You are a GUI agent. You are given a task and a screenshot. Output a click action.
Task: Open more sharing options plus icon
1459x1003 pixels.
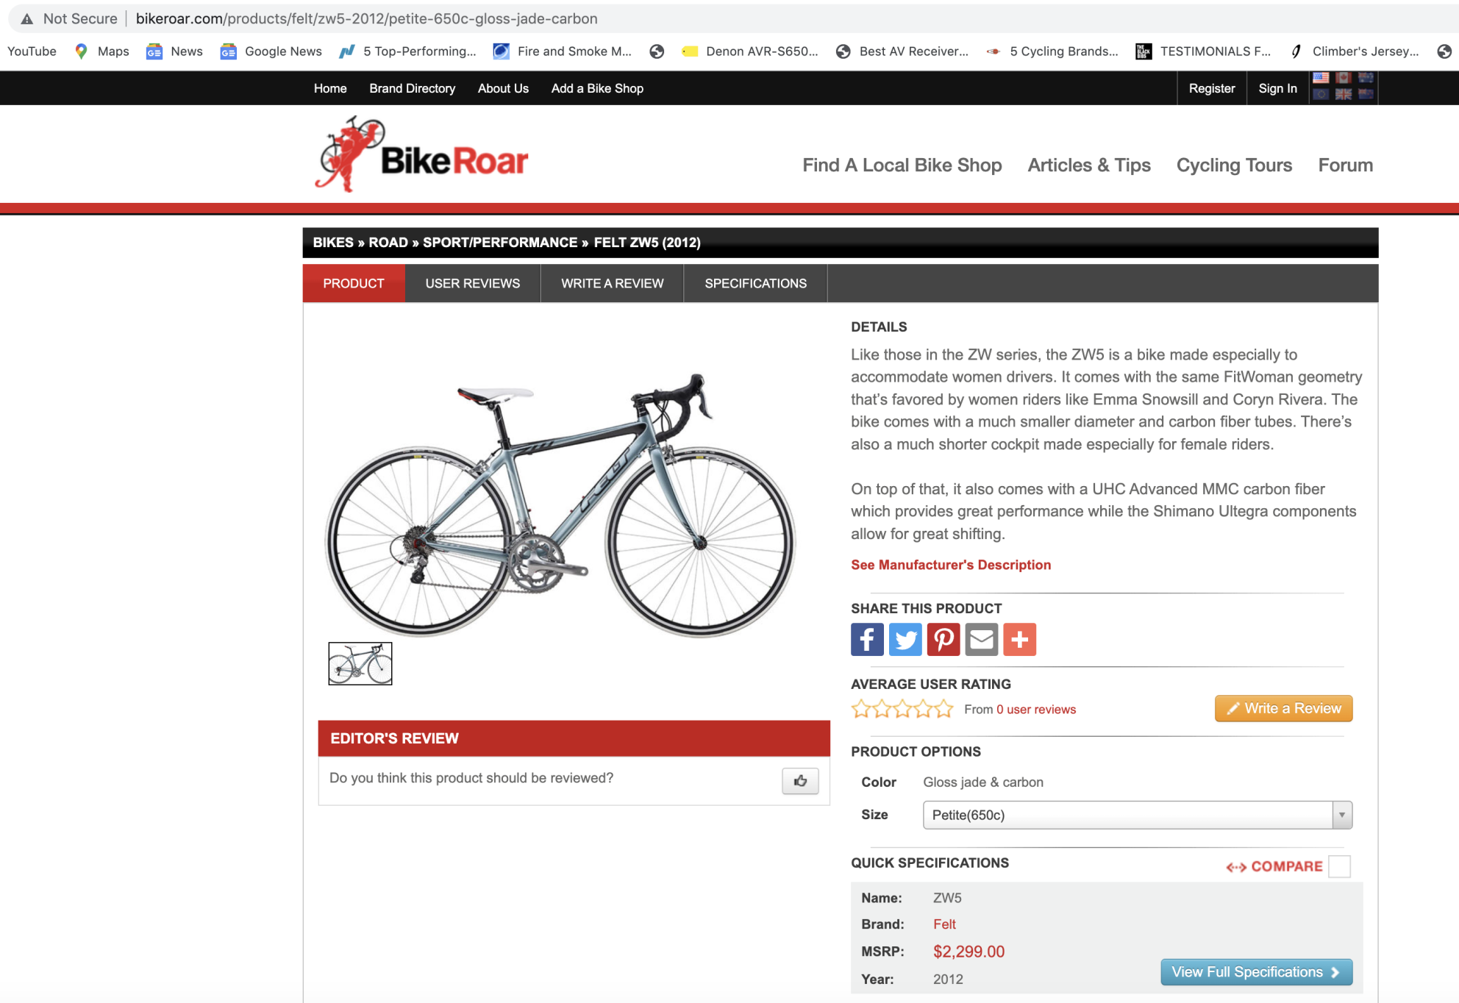pyautogui.click(x=1020, y=639)
